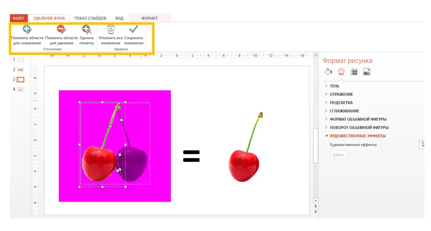The height and width of the screenshot is (231, 431).
Task: Click bottom-center selection handle of picture
Action: click(103, 187)
